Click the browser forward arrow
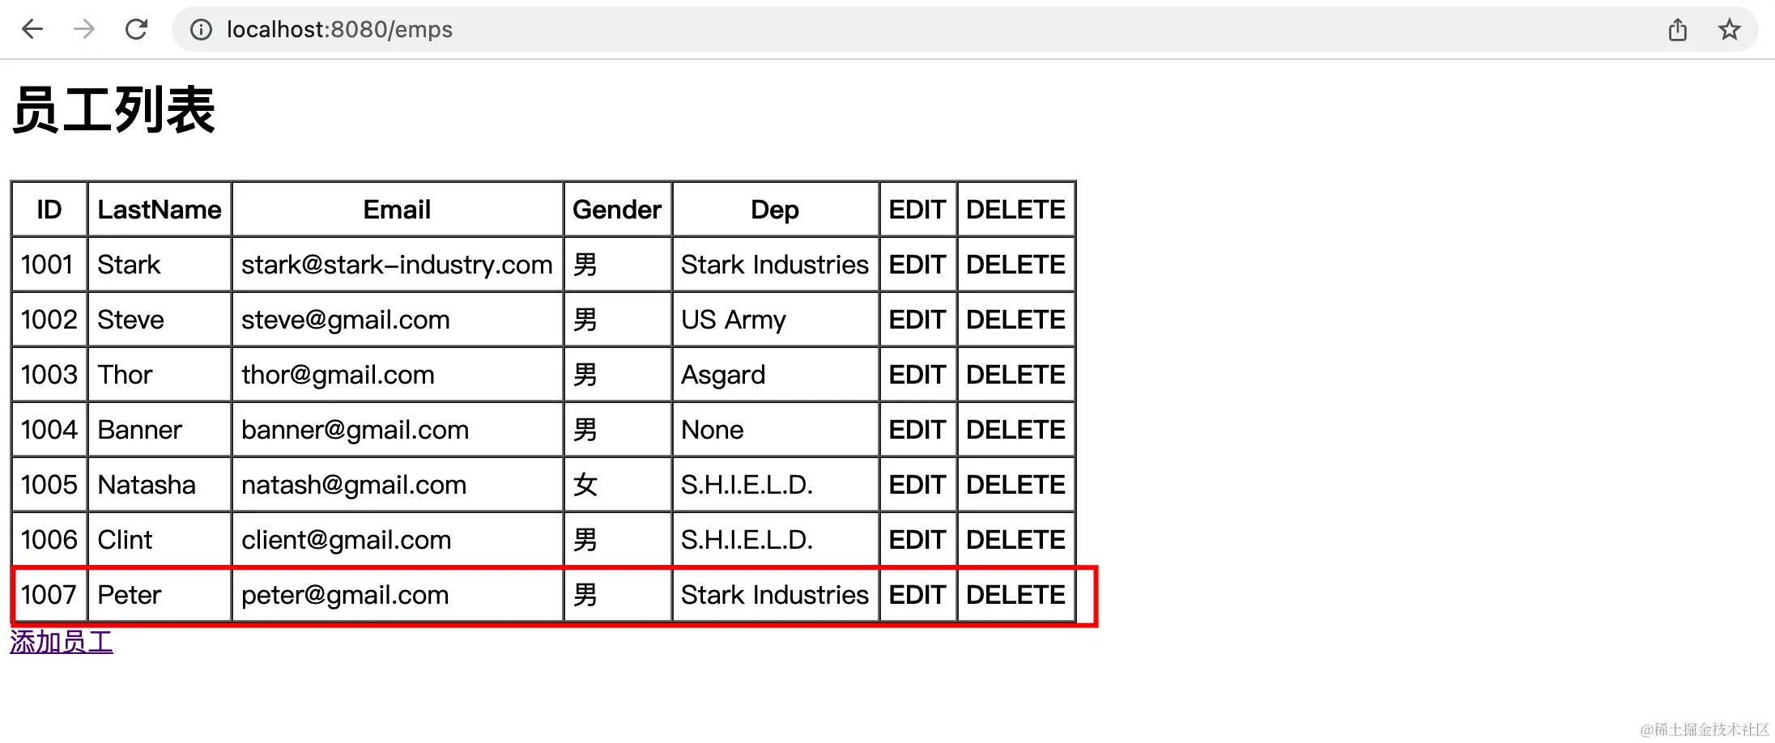 tap(84, 30)
